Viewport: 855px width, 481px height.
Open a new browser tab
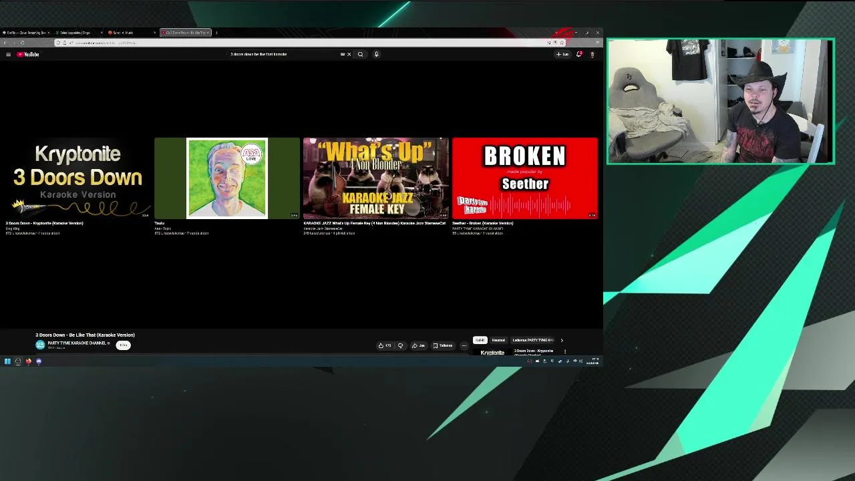(x=216, y=33)
